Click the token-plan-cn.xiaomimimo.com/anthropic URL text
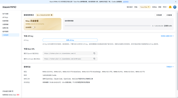 tap(63, 59)
